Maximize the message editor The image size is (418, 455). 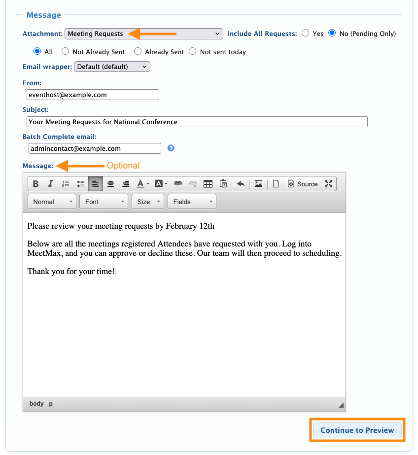click(x=328, y=184)
